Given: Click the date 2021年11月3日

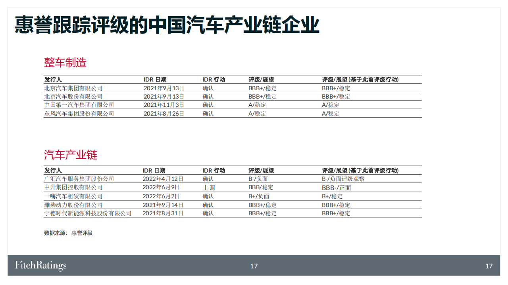Looking at the screenshot, I should pyautogui.click(x=164, y=105).
